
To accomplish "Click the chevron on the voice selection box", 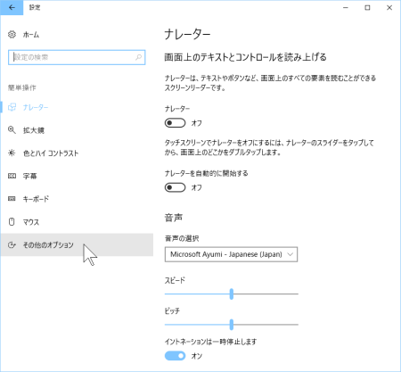I will click(291, 254).
